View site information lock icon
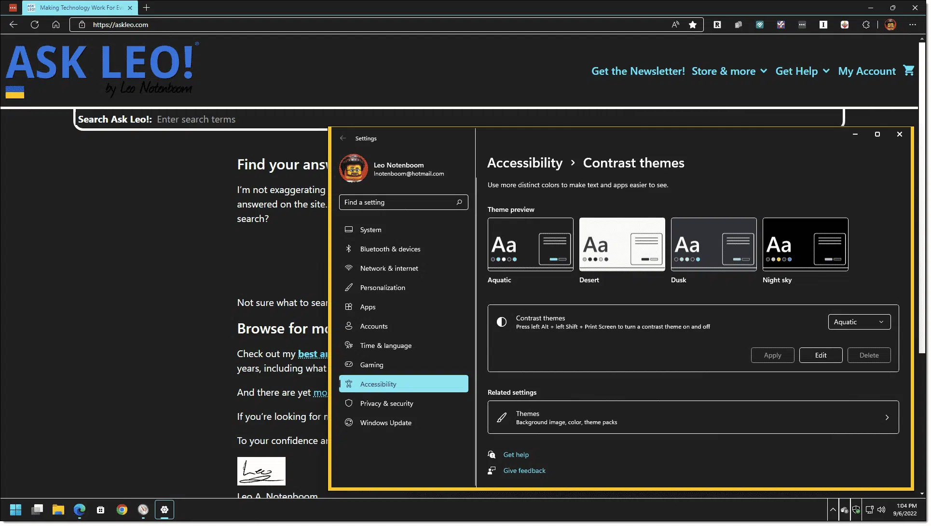This screenshot has width=931, height=526. tap(82, 25)
